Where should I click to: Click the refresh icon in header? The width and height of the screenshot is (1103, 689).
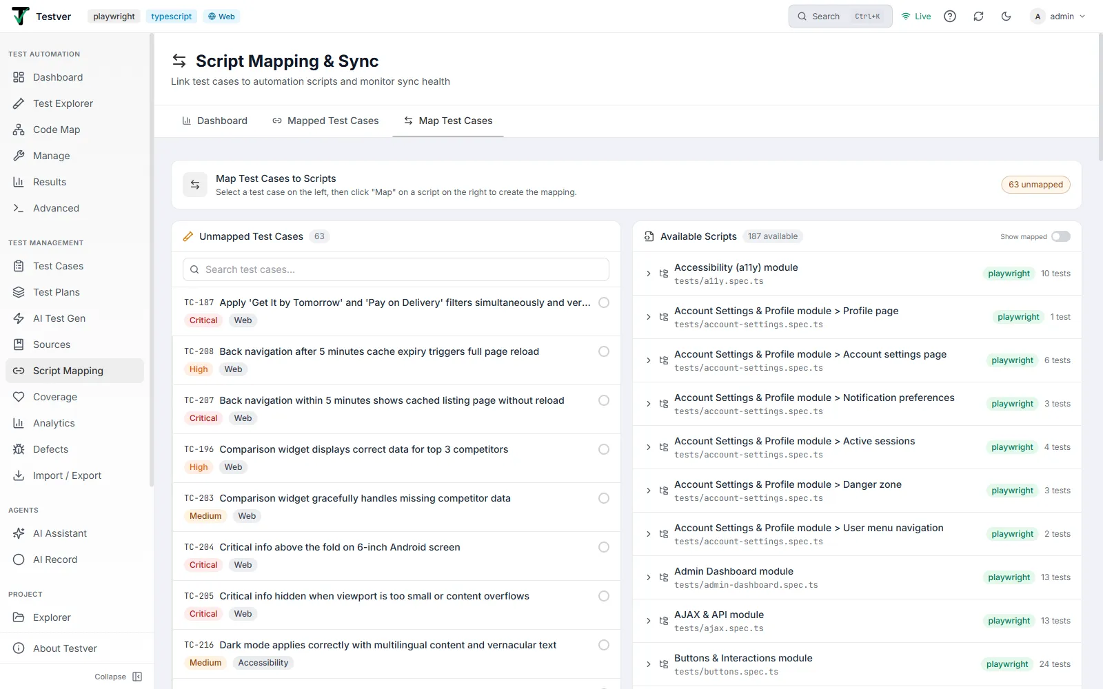tap(978, 17)
